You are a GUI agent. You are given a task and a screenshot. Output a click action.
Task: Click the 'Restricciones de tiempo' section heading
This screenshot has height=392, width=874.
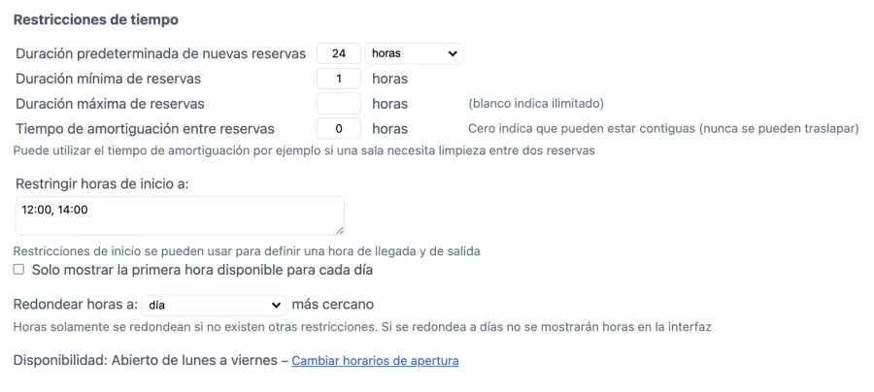click(x=95, y=19)
